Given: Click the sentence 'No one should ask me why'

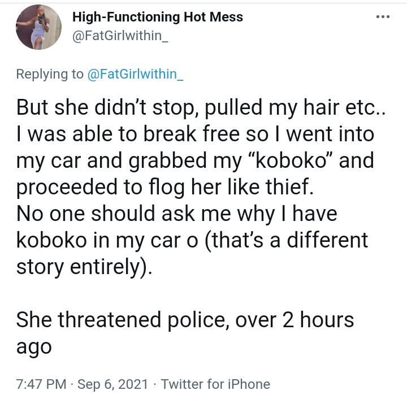Looking at the screenshot, I should [146, 214].
